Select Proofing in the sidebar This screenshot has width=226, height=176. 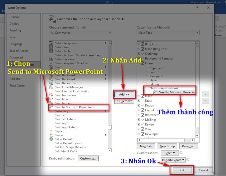(x=15, y=30)
